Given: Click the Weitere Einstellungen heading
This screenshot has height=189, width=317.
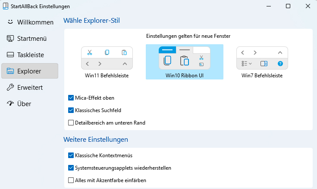Looking at the screenshot, I should pos(96,140).
